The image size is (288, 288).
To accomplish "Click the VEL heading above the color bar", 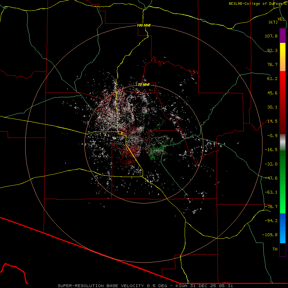I will (281, 19).
